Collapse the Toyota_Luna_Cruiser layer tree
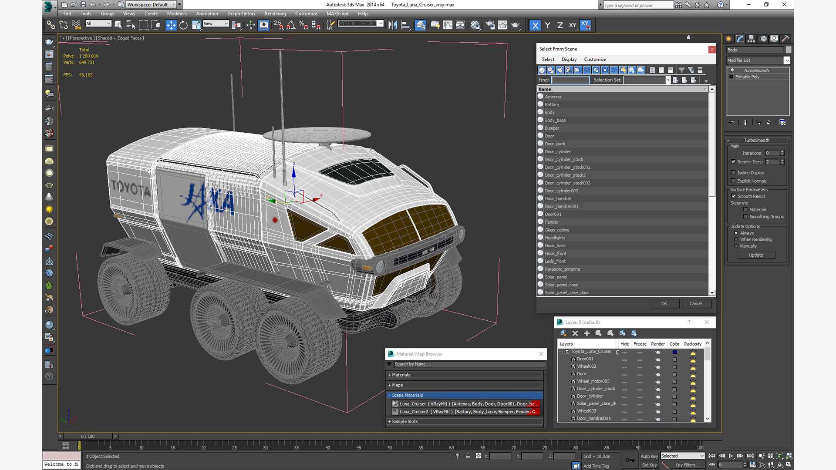 [x=561, y=352]
